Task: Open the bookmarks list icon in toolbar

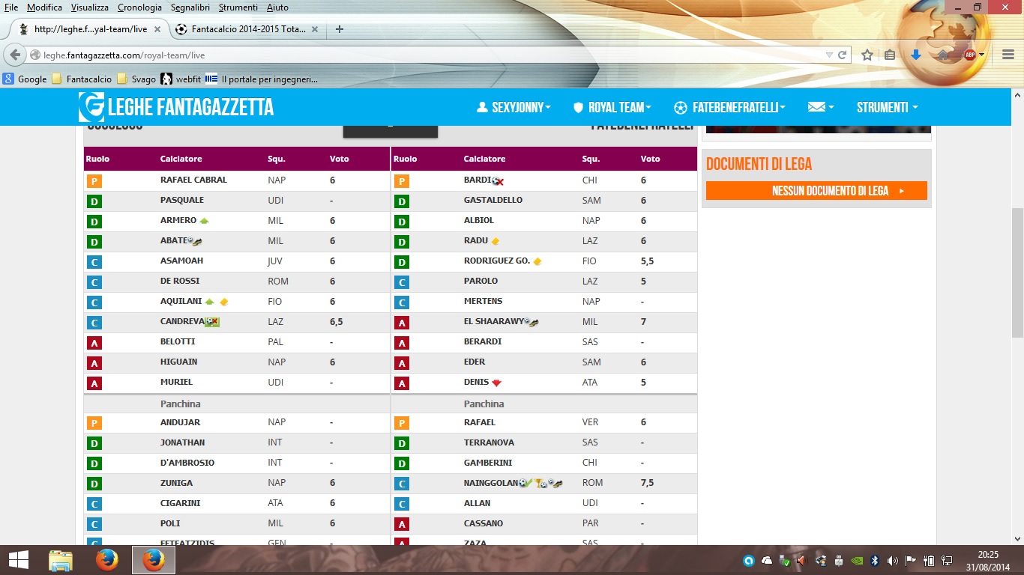Action: 890,55
